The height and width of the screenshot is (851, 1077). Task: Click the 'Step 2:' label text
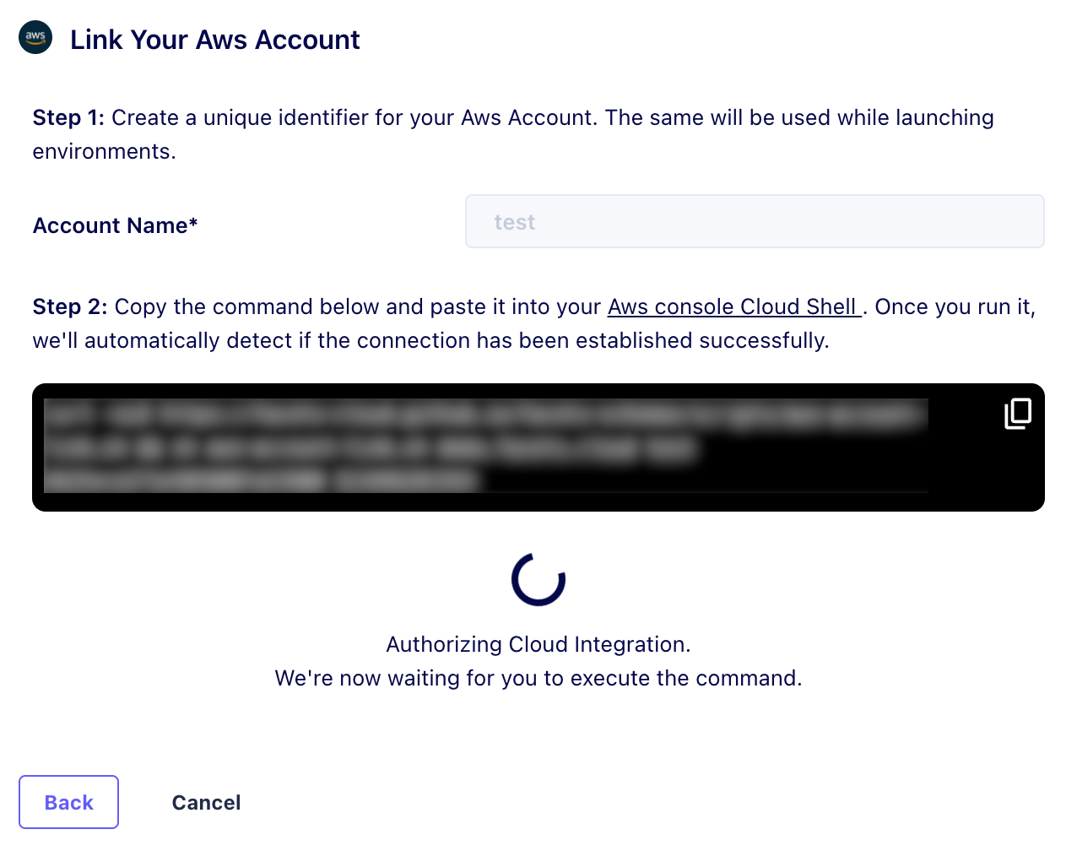click(x=70, y=306)
